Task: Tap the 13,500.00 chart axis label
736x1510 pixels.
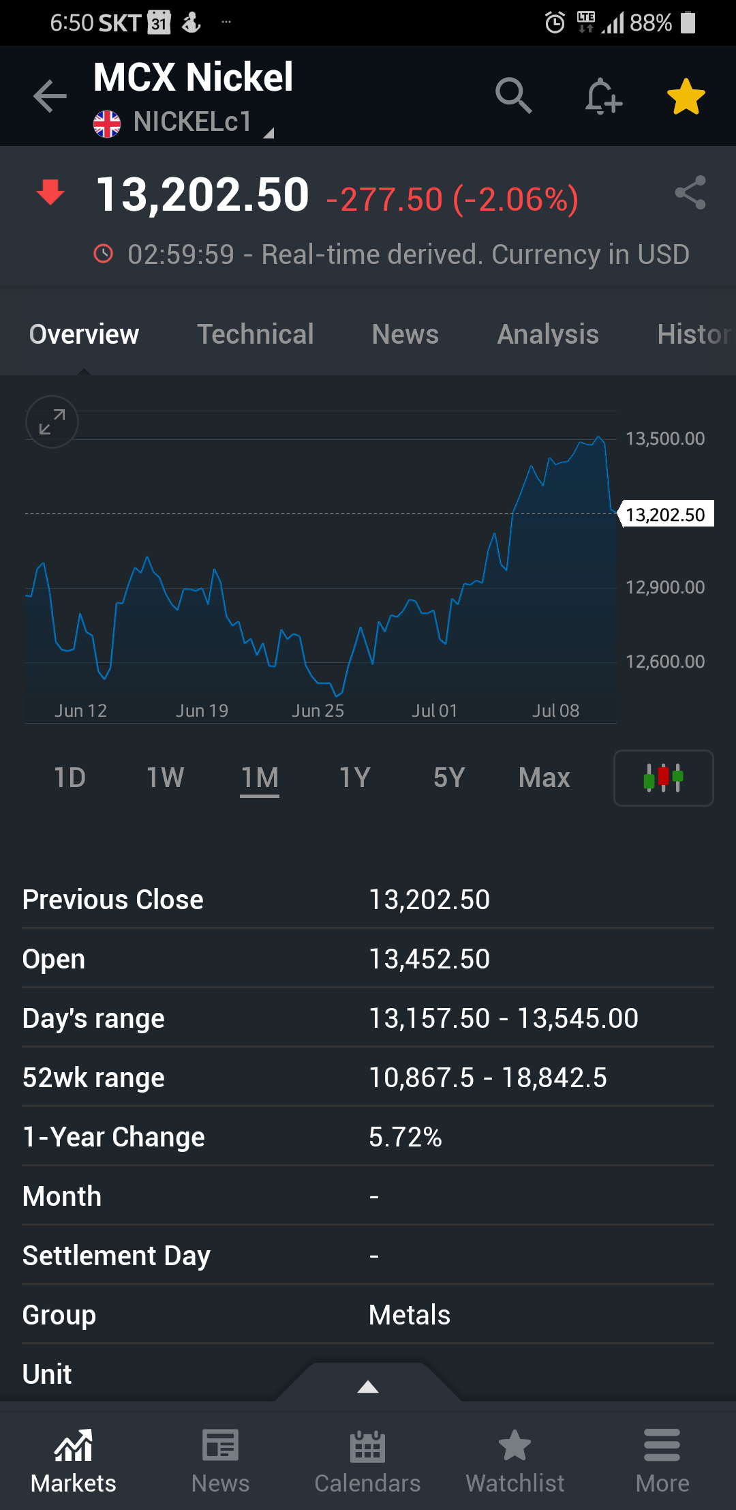Action: [x=665, y=439]
